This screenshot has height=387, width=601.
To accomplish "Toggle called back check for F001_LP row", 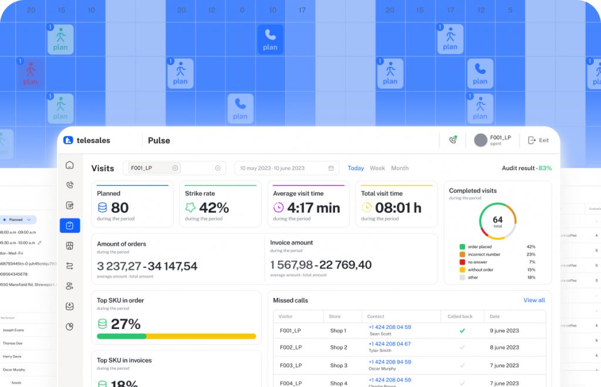I will click(462, 331).
